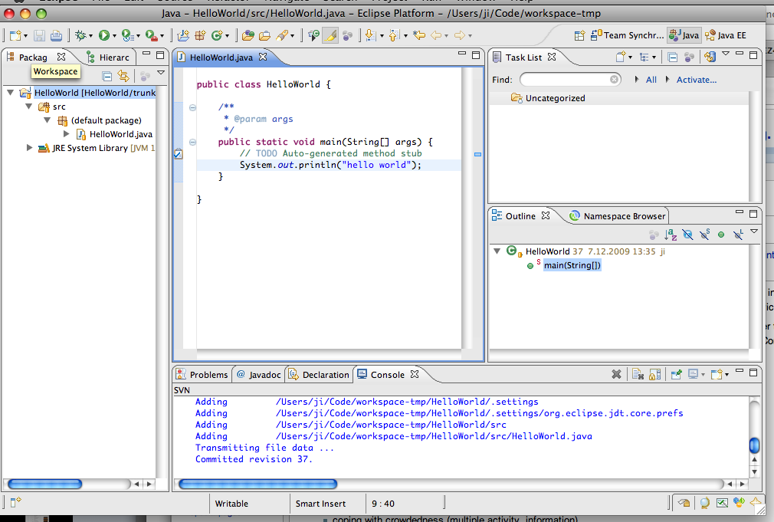Screen dimensions: 774x522
Task: Toggle Mark Occurrences highlighter button
Action: coord(331,35)
